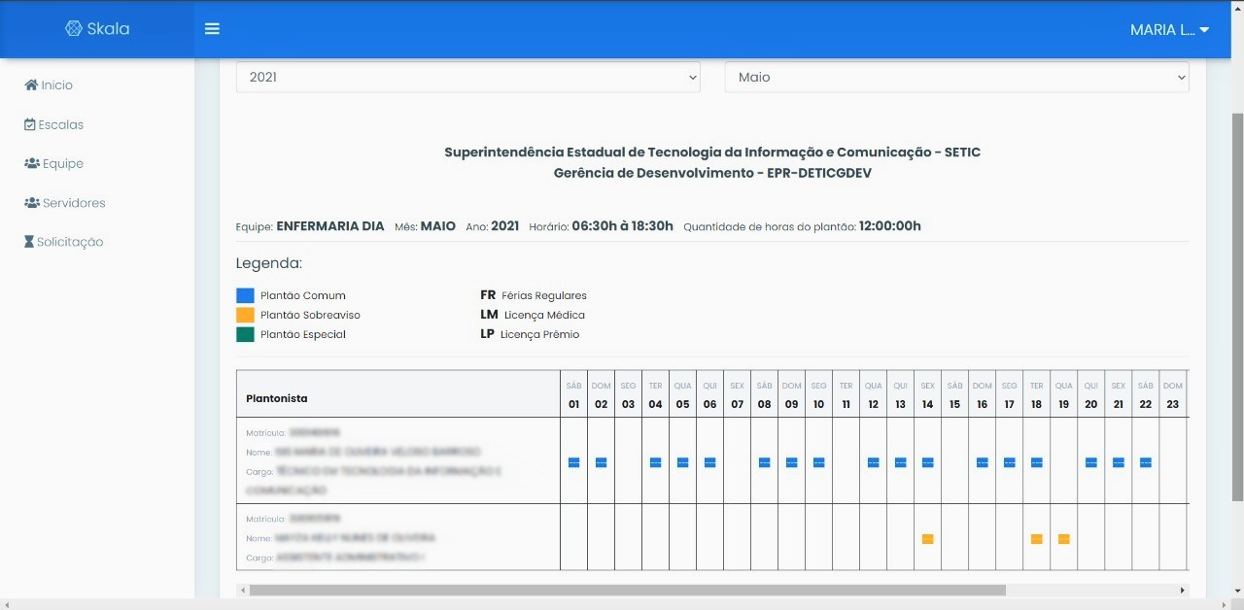This screenshot has height=610, width=1244.
Task: Click the home icon beside Início
Action: pyautogui.click(x=31, y=85)
